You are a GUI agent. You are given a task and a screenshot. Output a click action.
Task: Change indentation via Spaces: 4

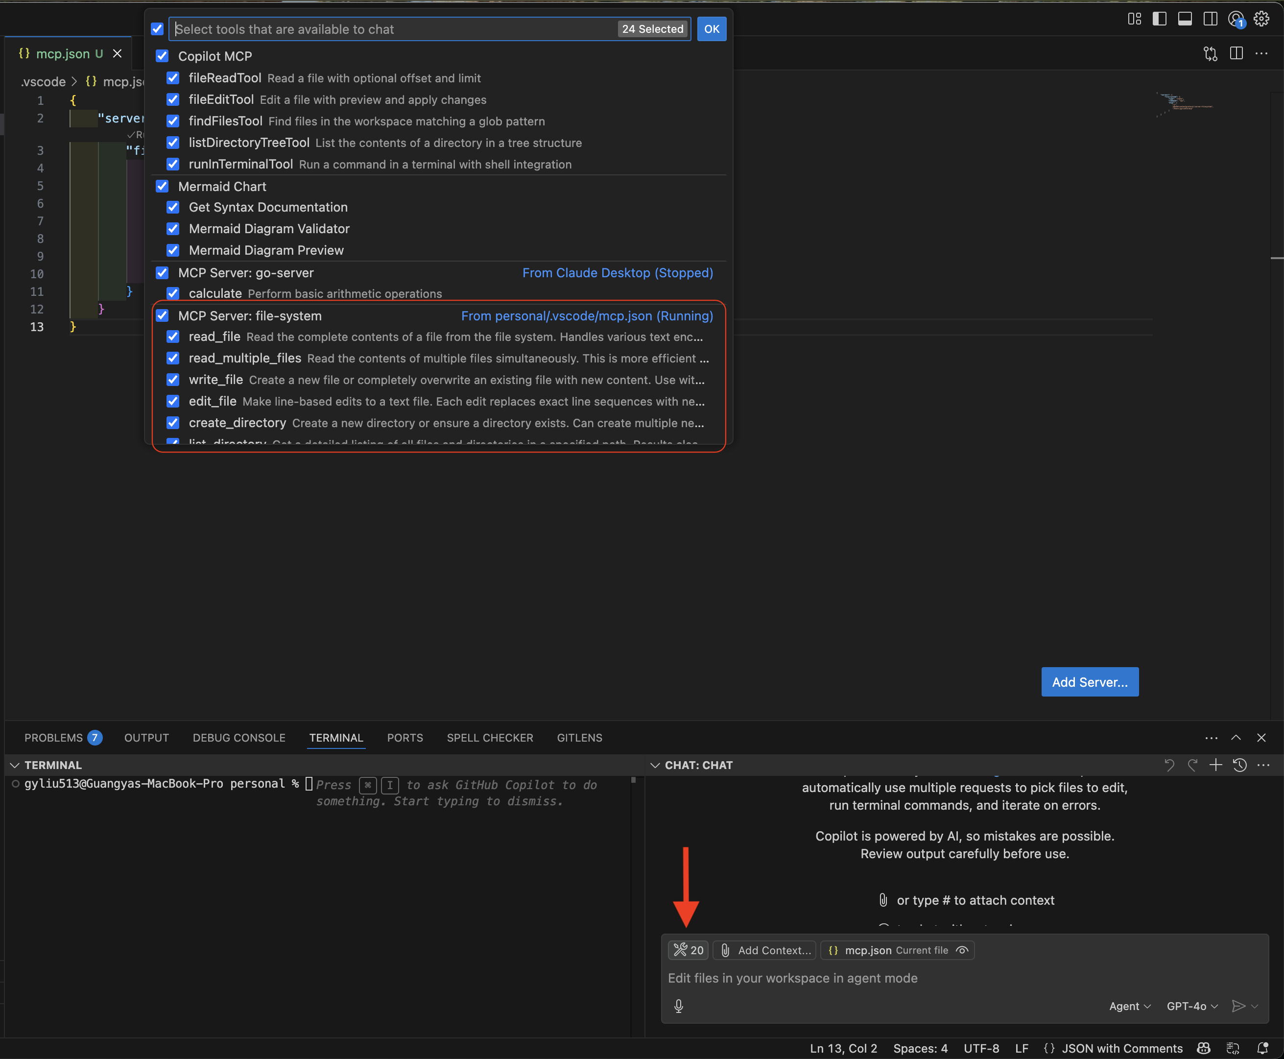tap(920, 1048)
